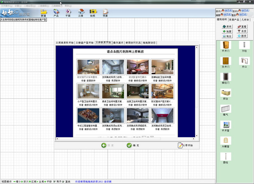Open the 使用技巧交流 tab

tap(133, 43)
